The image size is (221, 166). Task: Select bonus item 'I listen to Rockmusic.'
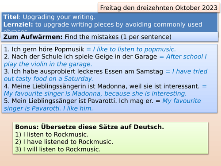pos(52,135)
